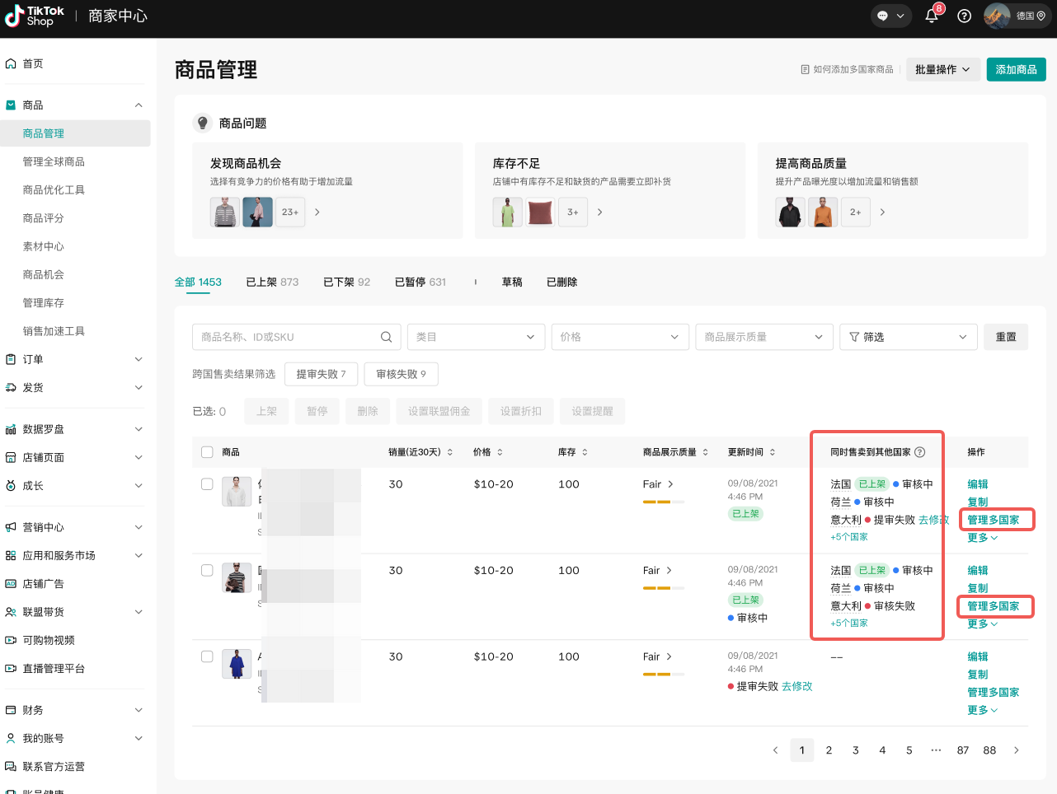Click the notification bell icon

[932, 16]
